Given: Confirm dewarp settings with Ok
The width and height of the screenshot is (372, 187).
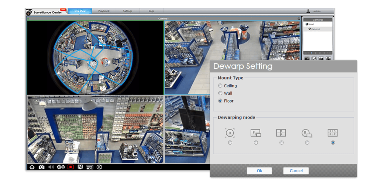Looking at the screenshot, I should 259,171.
